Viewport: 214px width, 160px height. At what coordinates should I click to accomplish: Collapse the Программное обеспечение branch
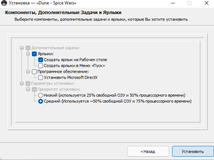pyautogui.click(x=28, y=71)
